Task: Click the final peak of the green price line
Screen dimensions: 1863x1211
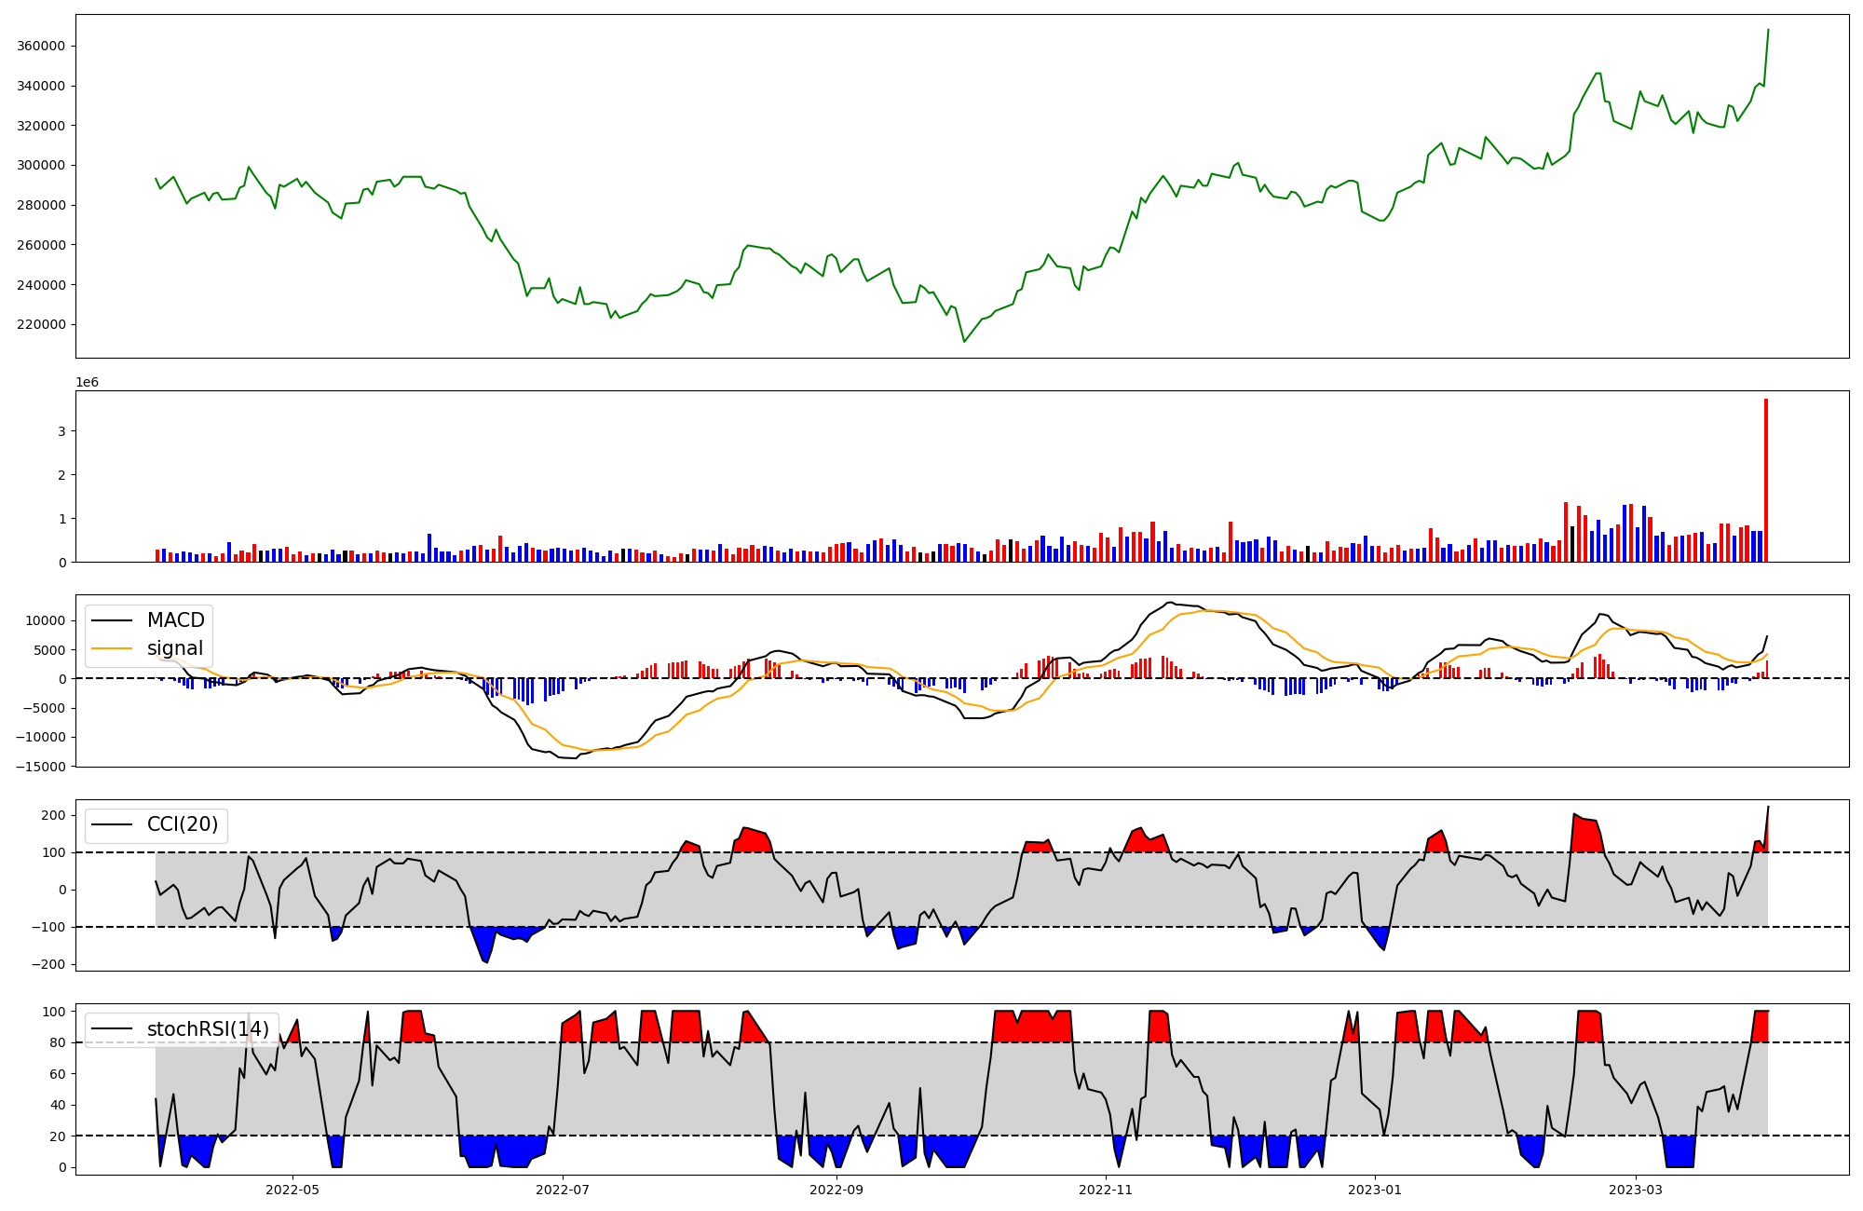Action: [1768, 30]
